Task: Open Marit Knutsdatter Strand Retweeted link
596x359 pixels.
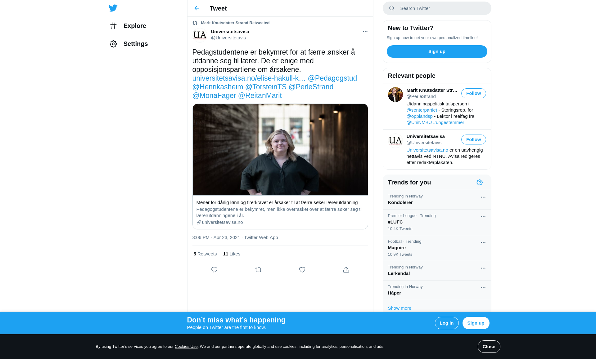Action: [235, 23]
